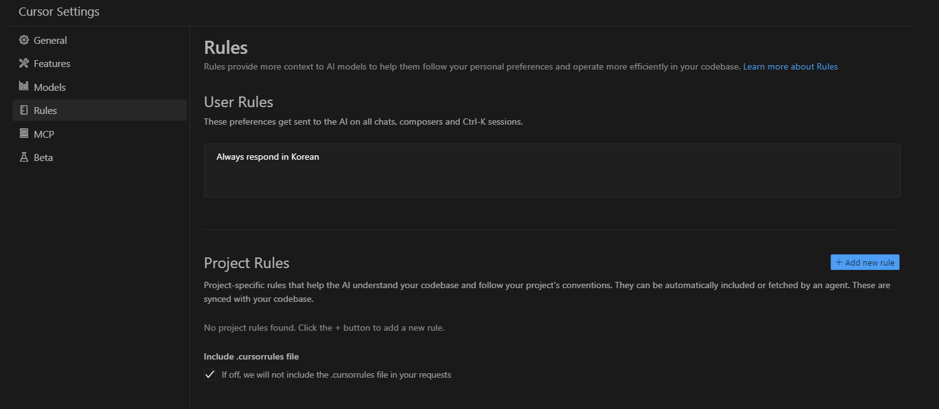The height and width of the screenshot is (409, 939).
Task: Uncheck the Include .cursorrules file checkbox
Action: click(x=210, y=375)
